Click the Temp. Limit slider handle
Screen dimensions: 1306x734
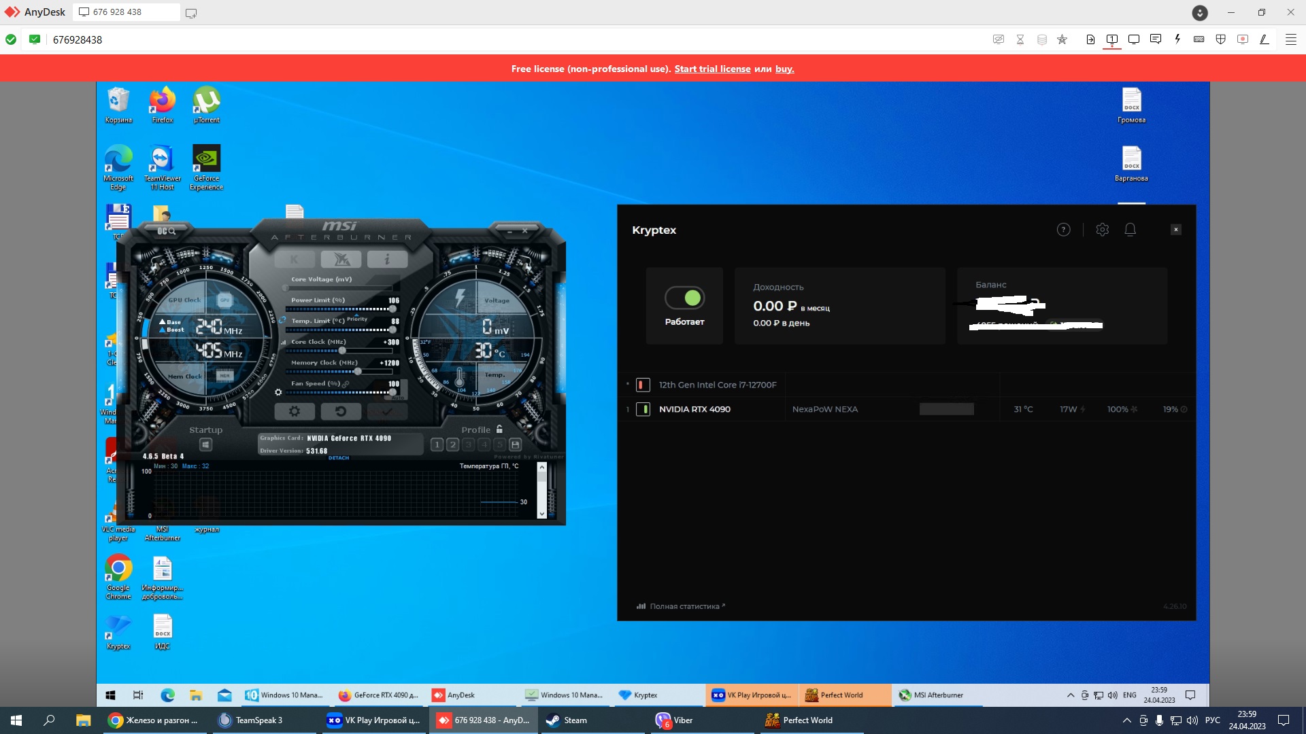tap(392, 330)
